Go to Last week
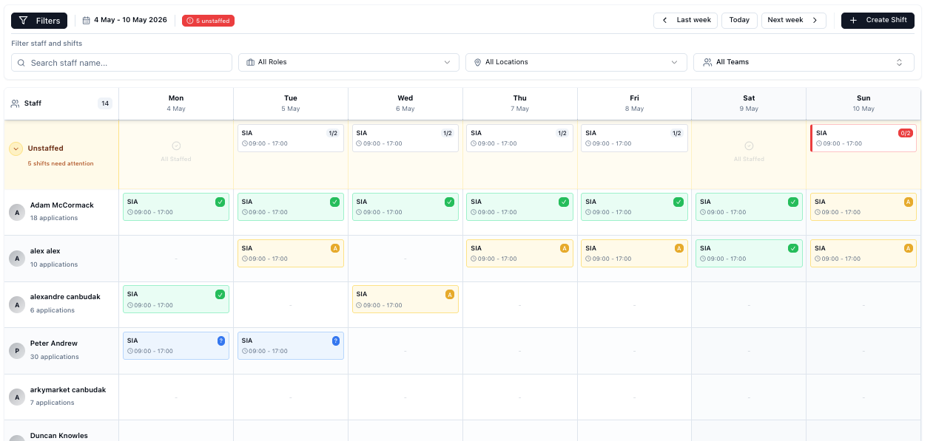936x441 pixels. 685,20
